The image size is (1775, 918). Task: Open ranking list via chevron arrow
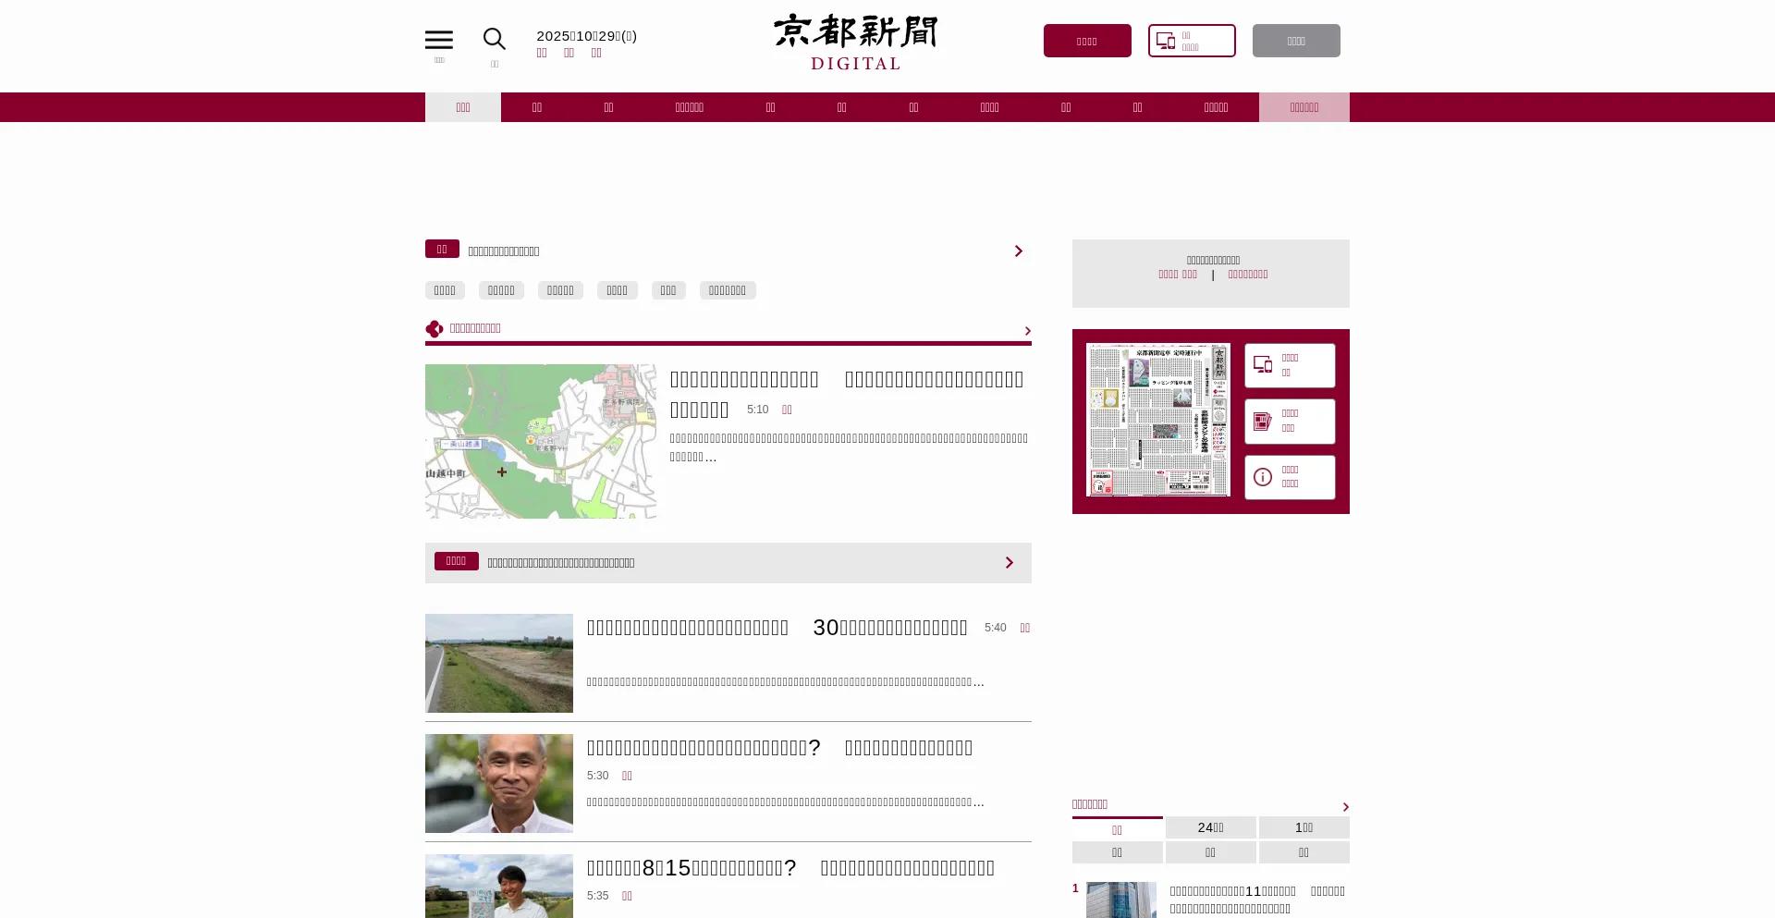pos(1345,807)
